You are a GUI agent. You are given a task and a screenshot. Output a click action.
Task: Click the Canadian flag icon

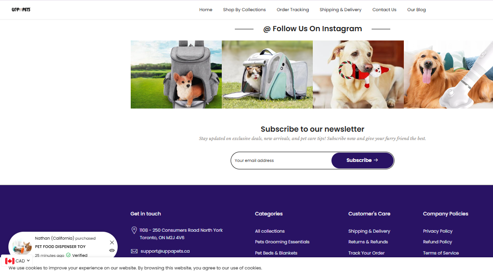tap(9, 261)
